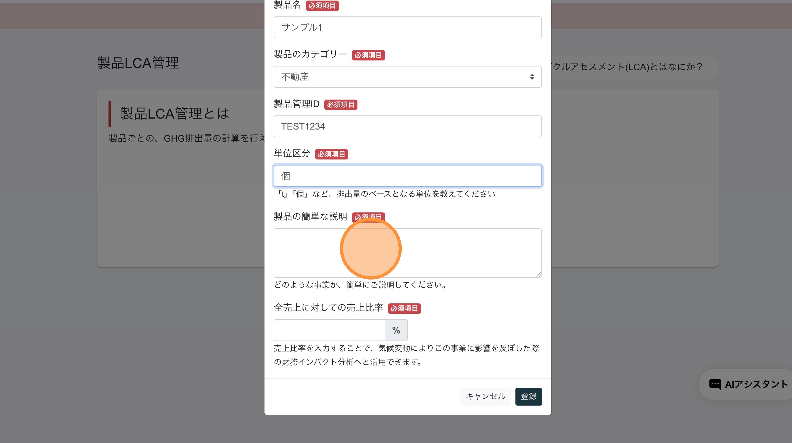Click the AIアシスタント chat bubble icon
Image resolution: width=792 pixels, height=443 pixels.
tap(715, 384)
